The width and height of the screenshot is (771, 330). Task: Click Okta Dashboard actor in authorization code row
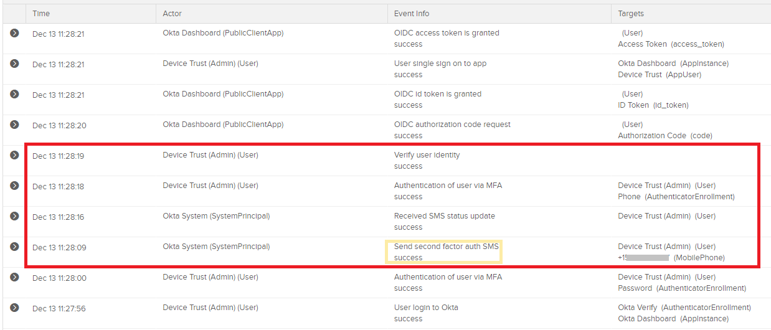tap(223, 125)
